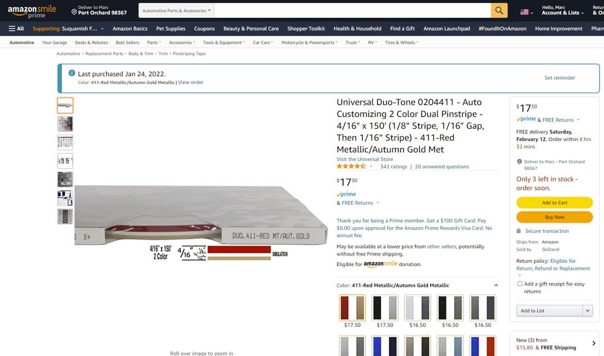Open the View order link
The width and height of the screenshot is (604, 356).
click(191, 82)
